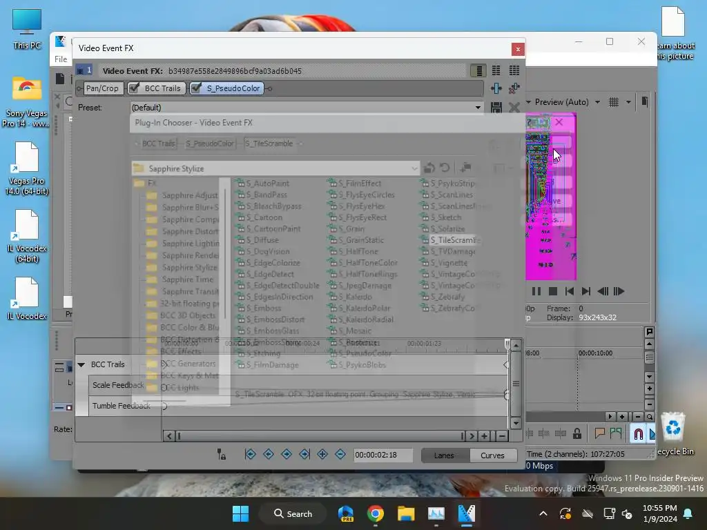This screenshot has width=707, height=530.
Task: Click the video preview thumbnail image
Action: 551,197
